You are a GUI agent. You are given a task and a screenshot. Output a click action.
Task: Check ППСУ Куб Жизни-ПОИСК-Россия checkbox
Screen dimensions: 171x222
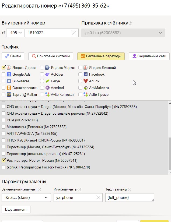[x=4, y=140]
